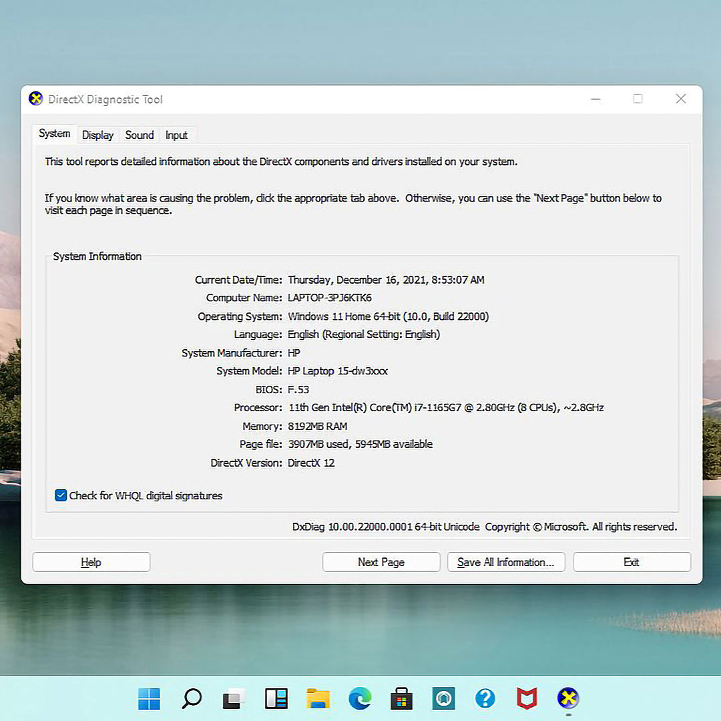
Task: Launch File Explorer from the taskbar
Action: coord(318,698)
